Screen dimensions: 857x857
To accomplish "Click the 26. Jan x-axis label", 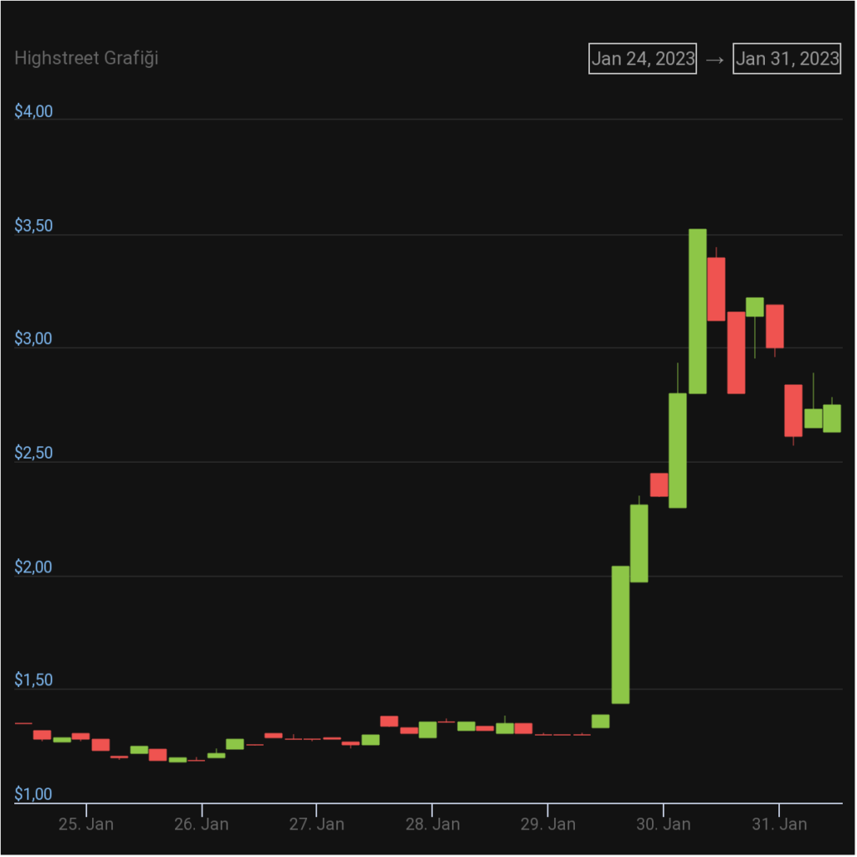I will [x=202, y=824].
